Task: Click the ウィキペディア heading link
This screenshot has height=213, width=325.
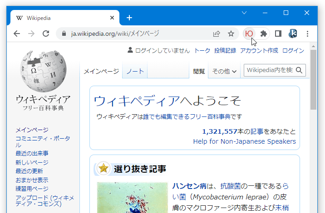Action: [x=137, y=101]
